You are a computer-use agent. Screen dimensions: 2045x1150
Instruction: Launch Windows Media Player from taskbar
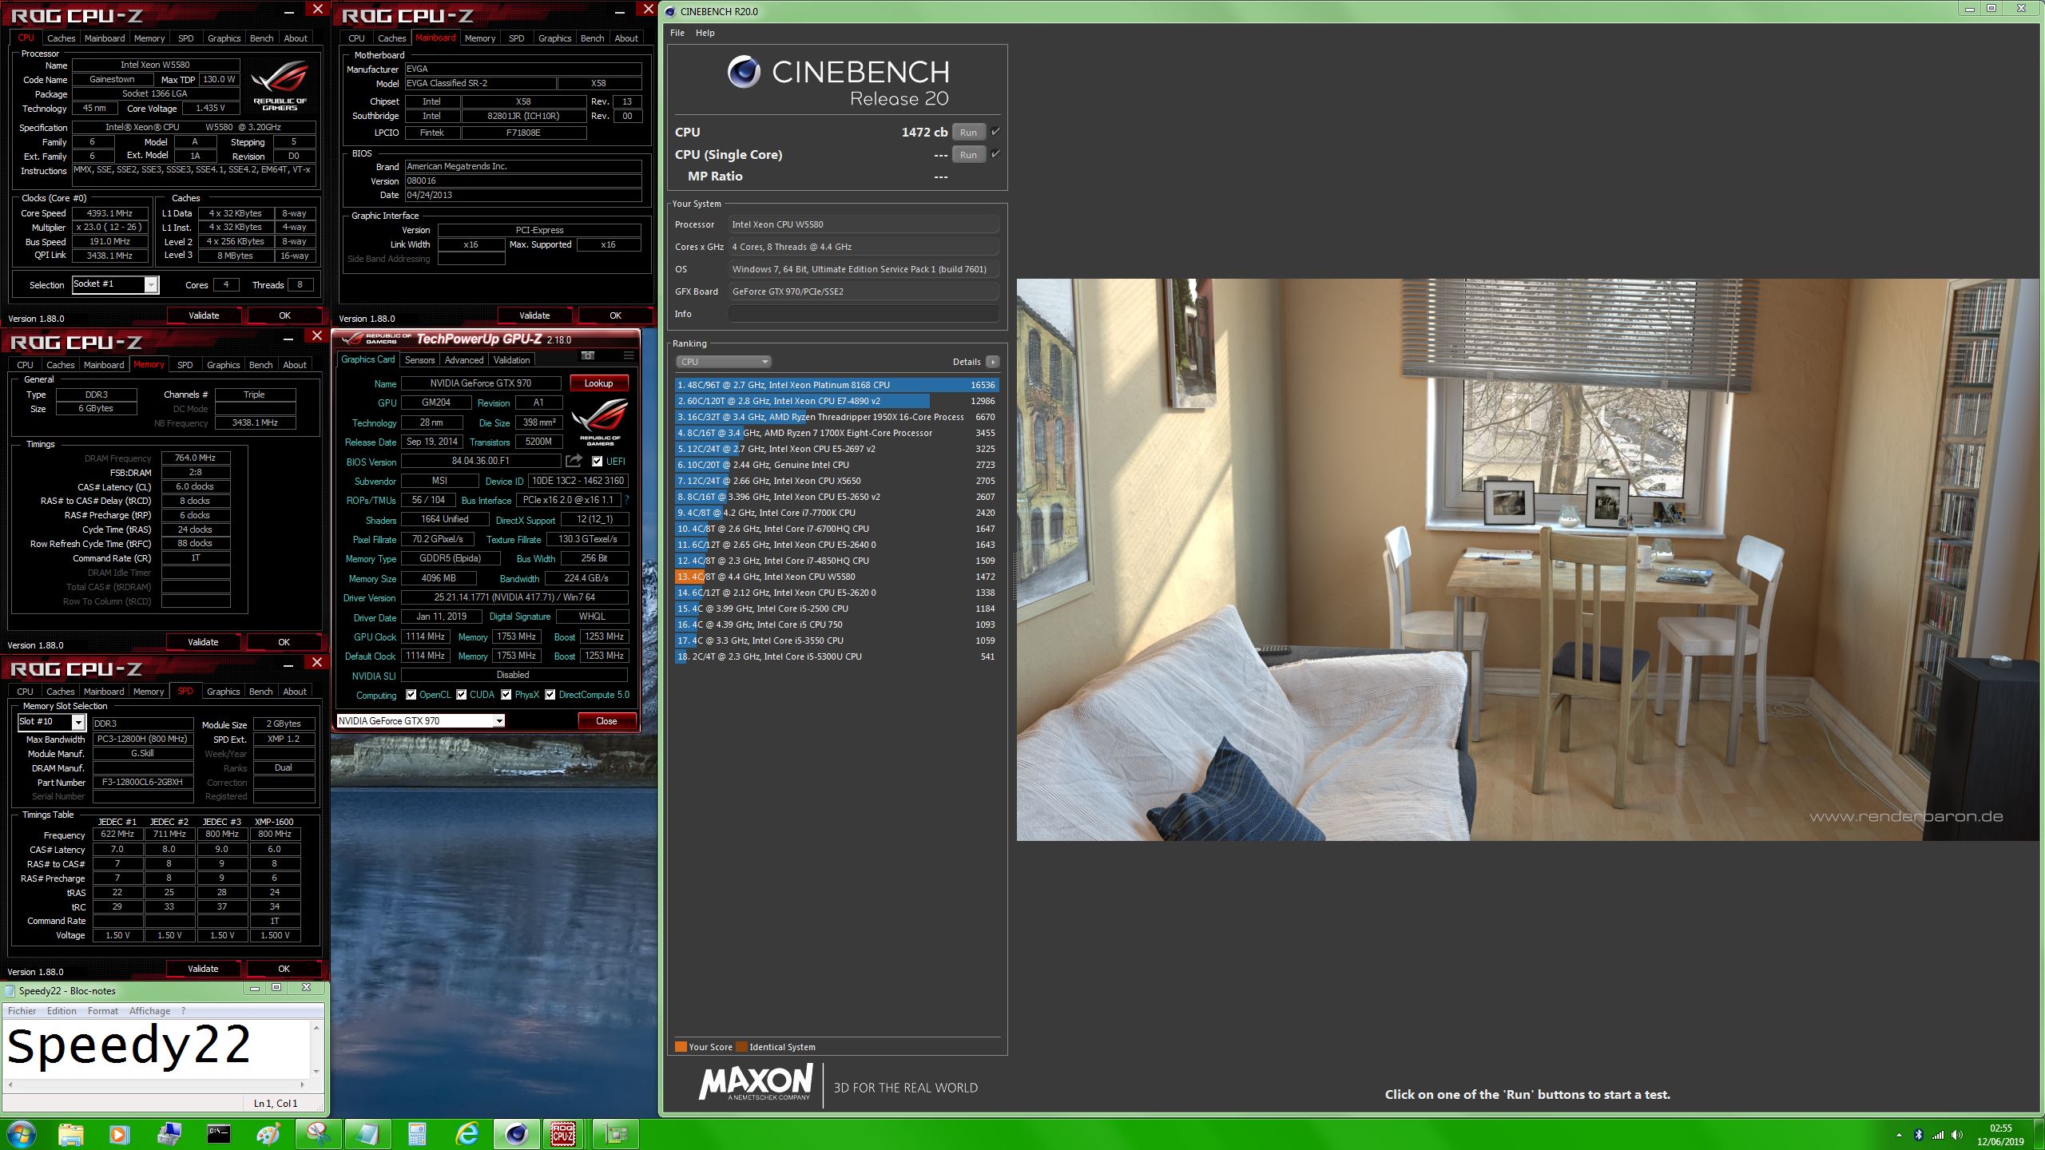pyautogui.click(x=118, y=1133)
